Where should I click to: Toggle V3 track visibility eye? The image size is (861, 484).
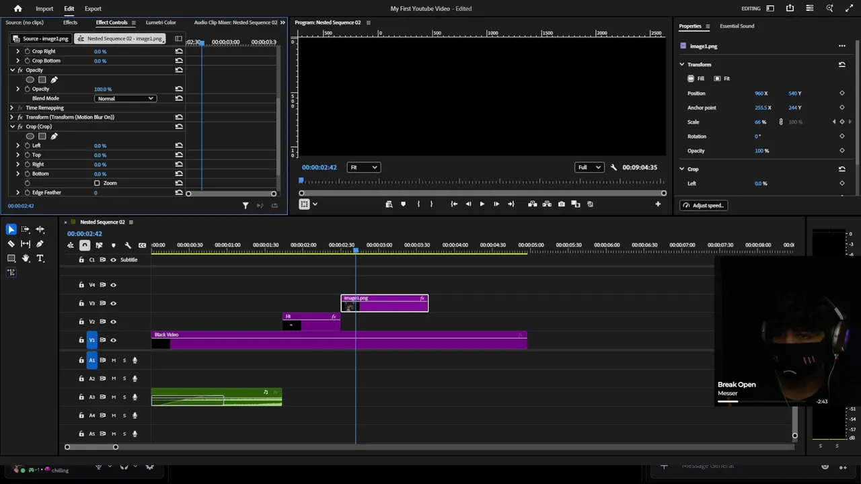[x=113, y=303]
